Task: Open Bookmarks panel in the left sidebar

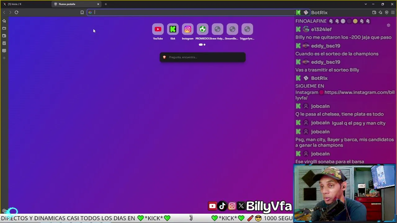Action: [4, 43]
